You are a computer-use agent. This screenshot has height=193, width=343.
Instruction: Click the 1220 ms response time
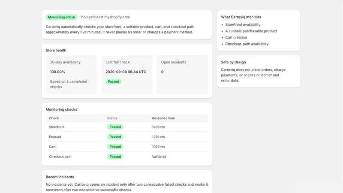158,137
